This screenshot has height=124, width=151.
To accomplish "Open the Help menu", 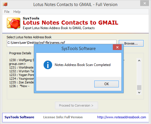I will (x=17, y=12).
